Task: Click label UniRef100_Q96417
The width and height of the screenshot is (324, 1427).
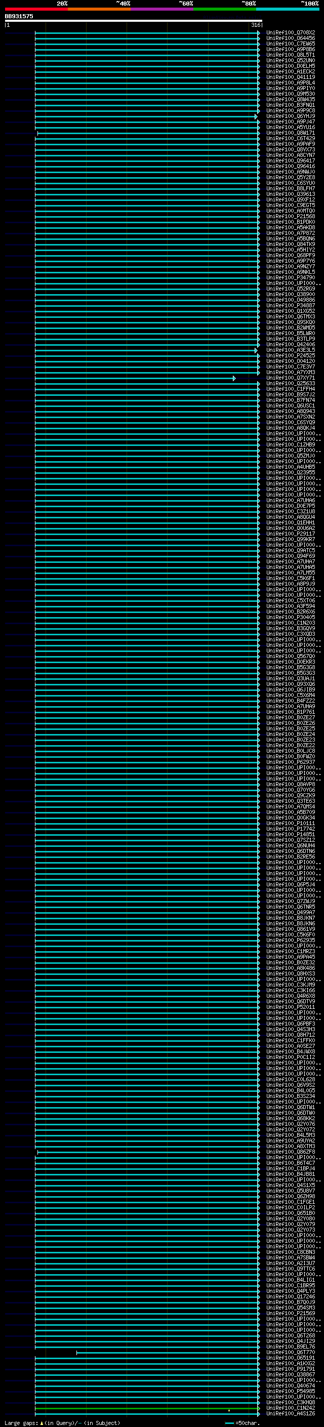Action: click(291, 160)
